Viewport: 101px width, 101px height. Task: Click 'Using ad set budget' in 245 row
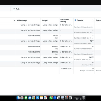[50, 57]
